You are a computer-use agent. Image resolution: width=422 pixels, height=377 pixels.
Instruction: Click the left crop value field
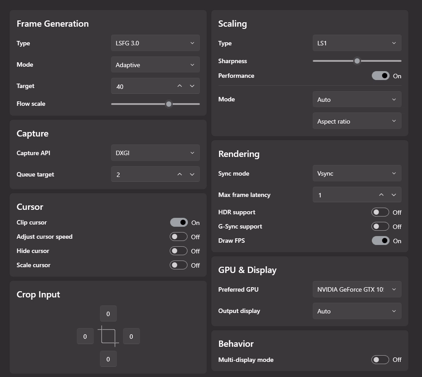pos(85,336)
